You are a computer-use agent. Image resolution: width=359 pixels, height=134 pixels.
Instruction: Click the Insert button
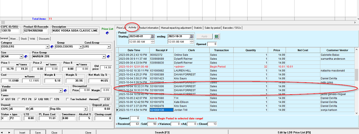click(x=22, y=132)
